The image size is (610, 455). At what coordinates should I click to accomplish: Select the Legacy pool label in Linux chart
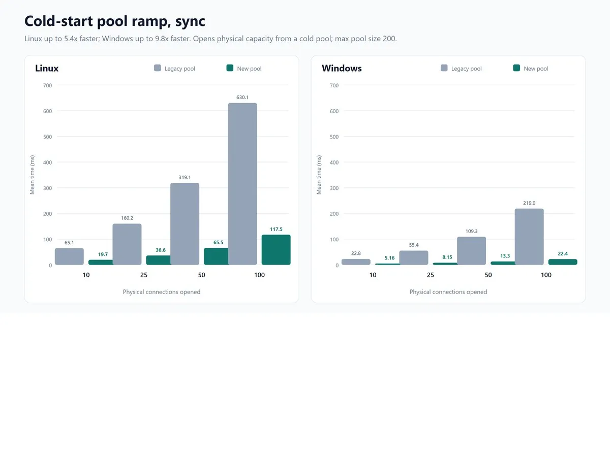(179, 69)
